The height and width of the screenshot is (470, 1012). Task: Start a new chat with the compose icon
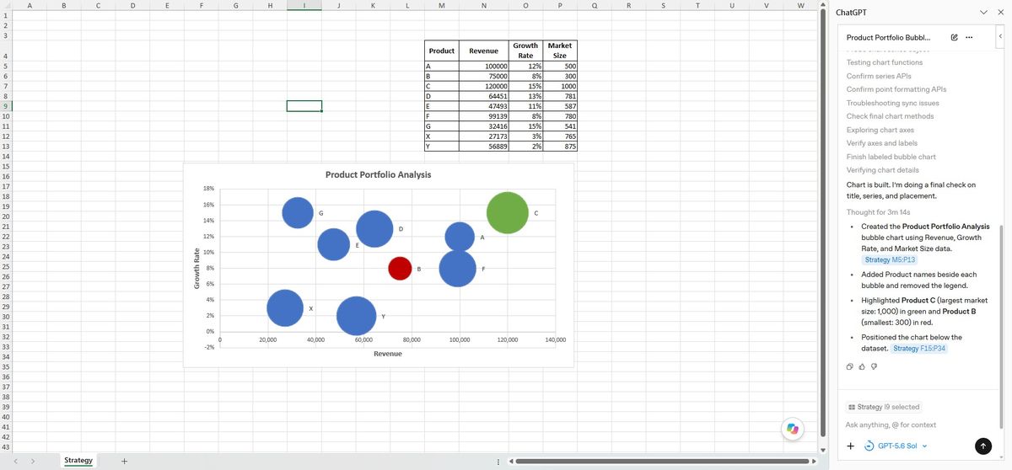(x=954, y=37)
